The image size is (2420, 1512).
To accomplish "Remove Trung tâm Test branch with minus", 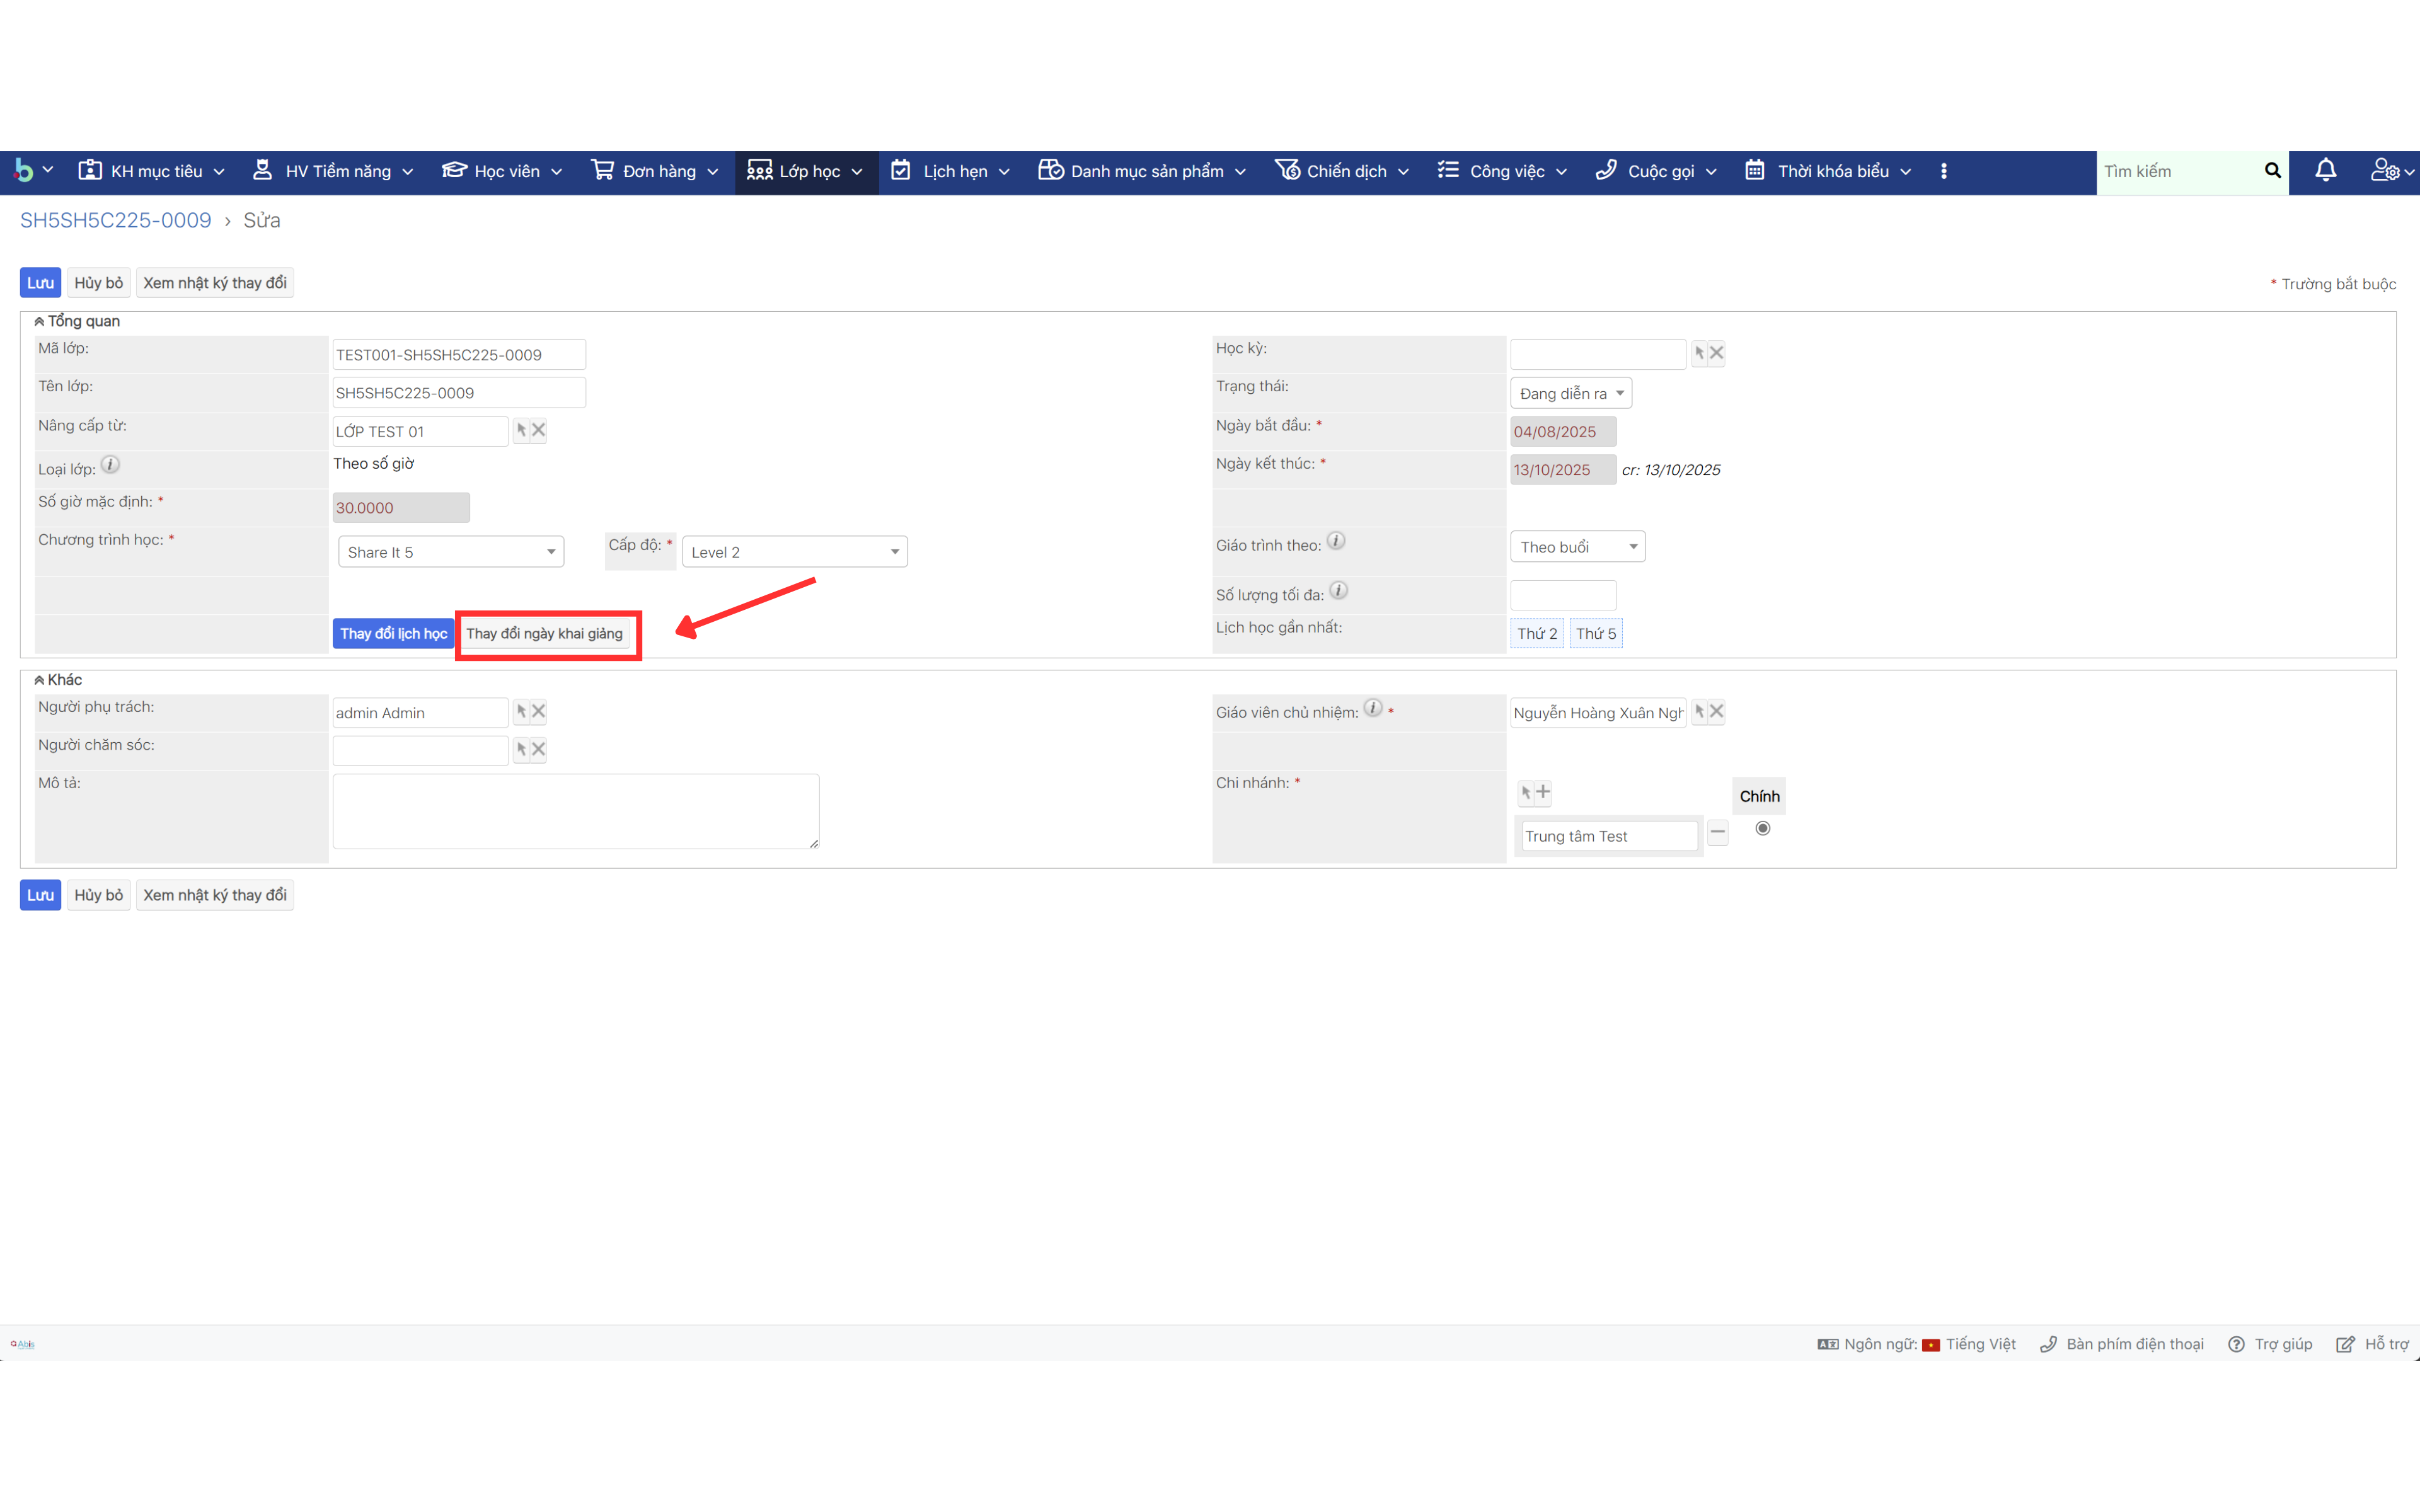I will click(1717, 832).
